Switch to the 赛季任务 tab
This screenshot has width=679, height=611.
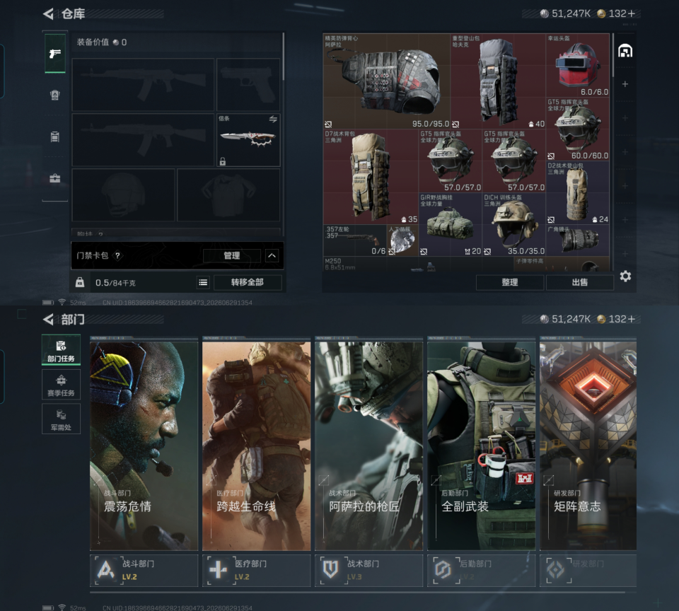[61, 385]
